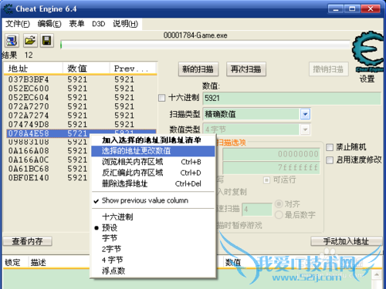Open the 表单 menu
This screenshot has height=289, width=386.
coord(76,24)
